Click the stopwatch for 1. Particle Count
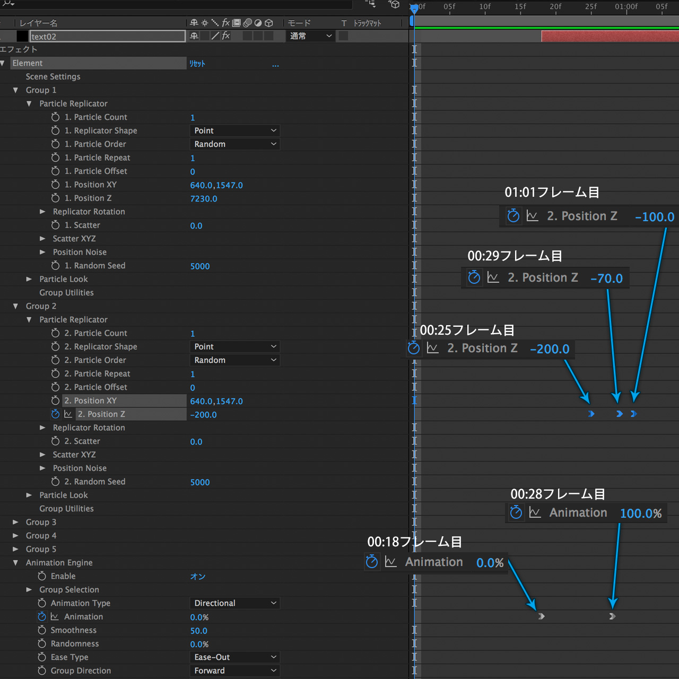This screenshot has width=679, height=679. 55,117
